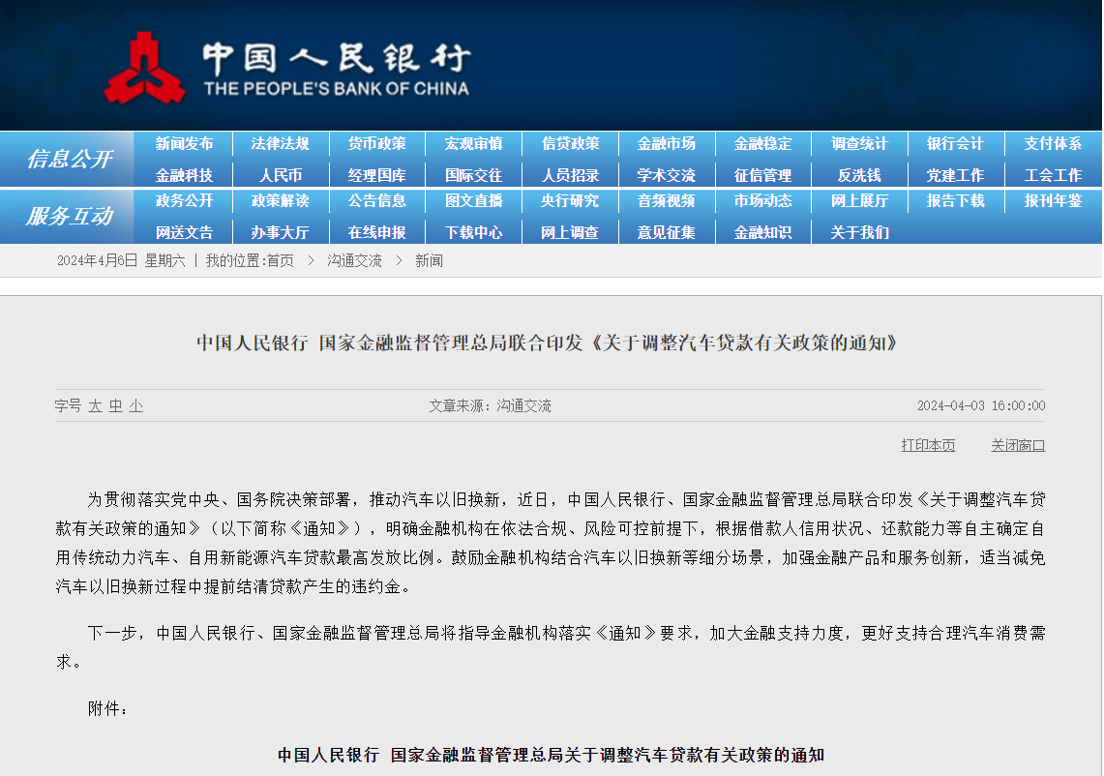Screen dimensions: 1104x776
Task: Open the 法律法规 menu item
Action: point(281,143)
